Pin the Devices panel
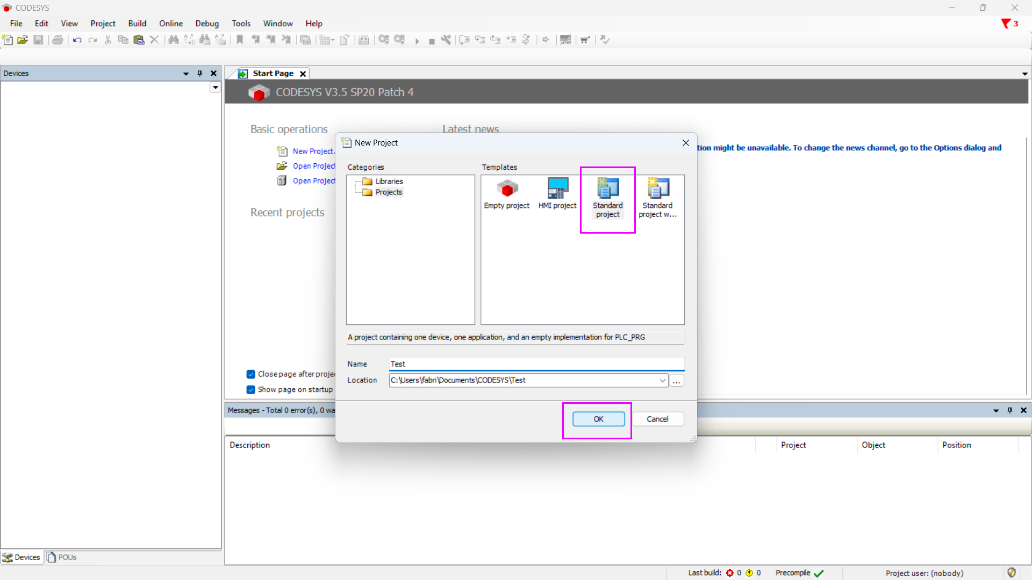Image resolution: width=1032 pixels, height=580 pixels. point(199,74)
